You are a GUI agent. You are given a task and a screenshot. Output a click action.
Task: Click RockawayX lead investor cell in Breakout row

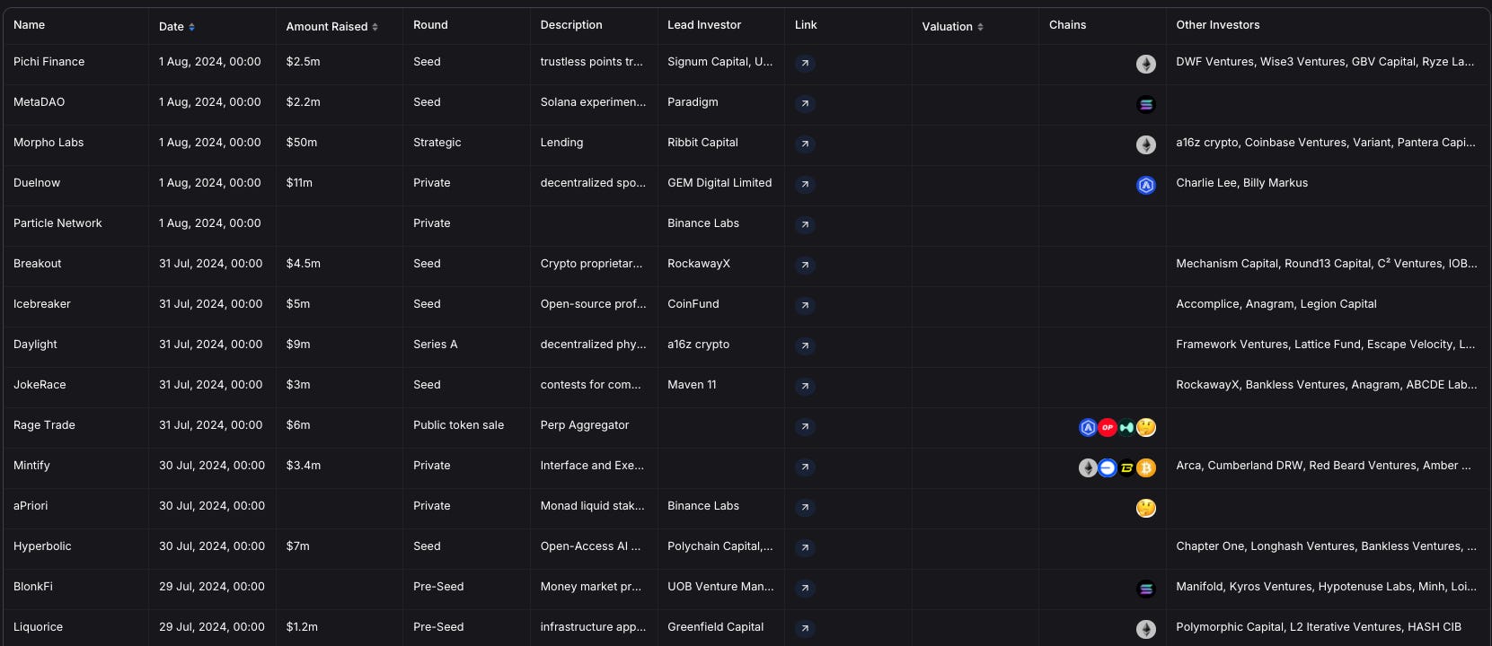coord(699,264)
